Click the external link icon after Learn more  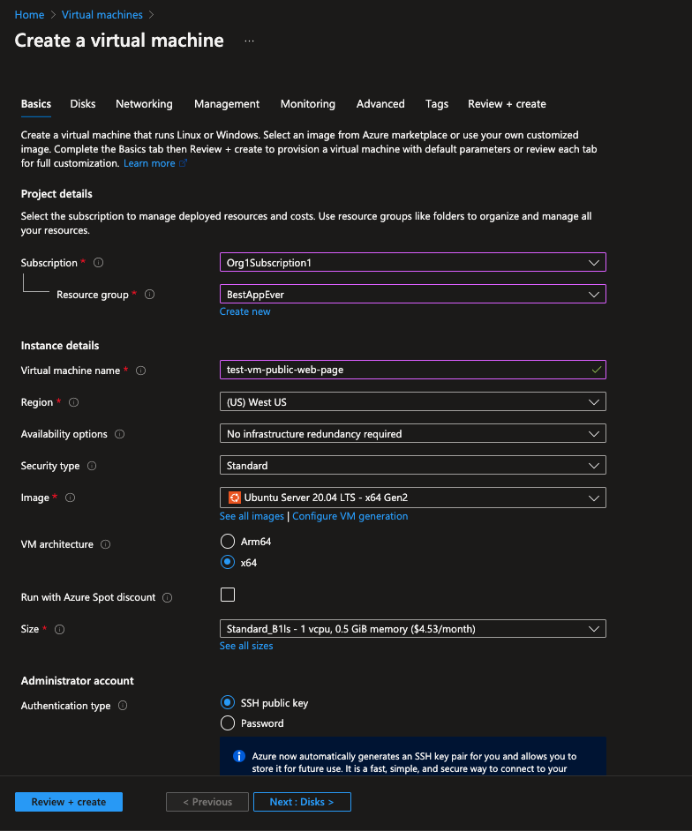click(x=183, y=163)
